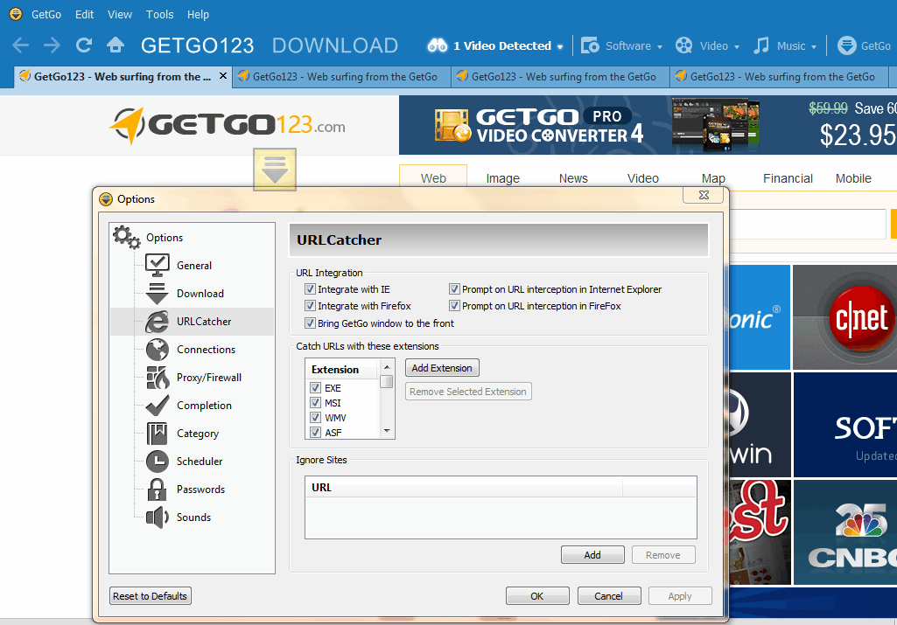Click the URL column header in Ignore Sites
This screenshot has width=897, height=625.
click(464, 487)
